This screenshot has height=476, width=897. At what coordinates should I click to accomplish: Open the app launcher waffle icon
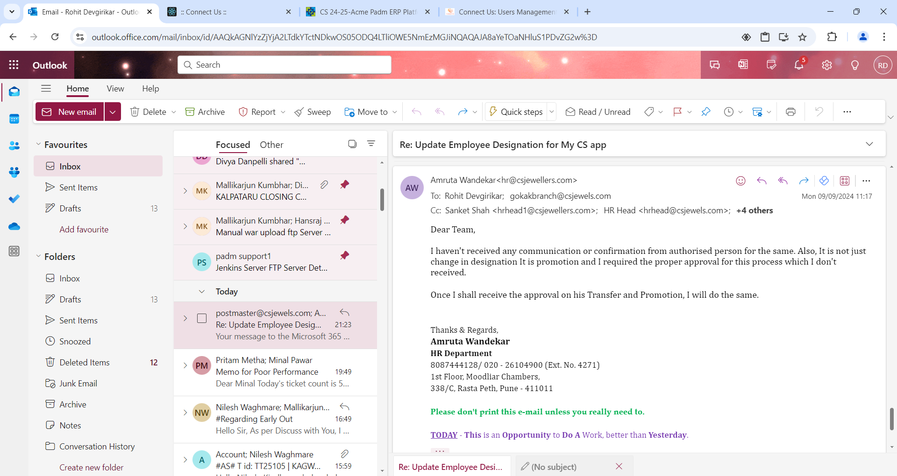point(14,65)
